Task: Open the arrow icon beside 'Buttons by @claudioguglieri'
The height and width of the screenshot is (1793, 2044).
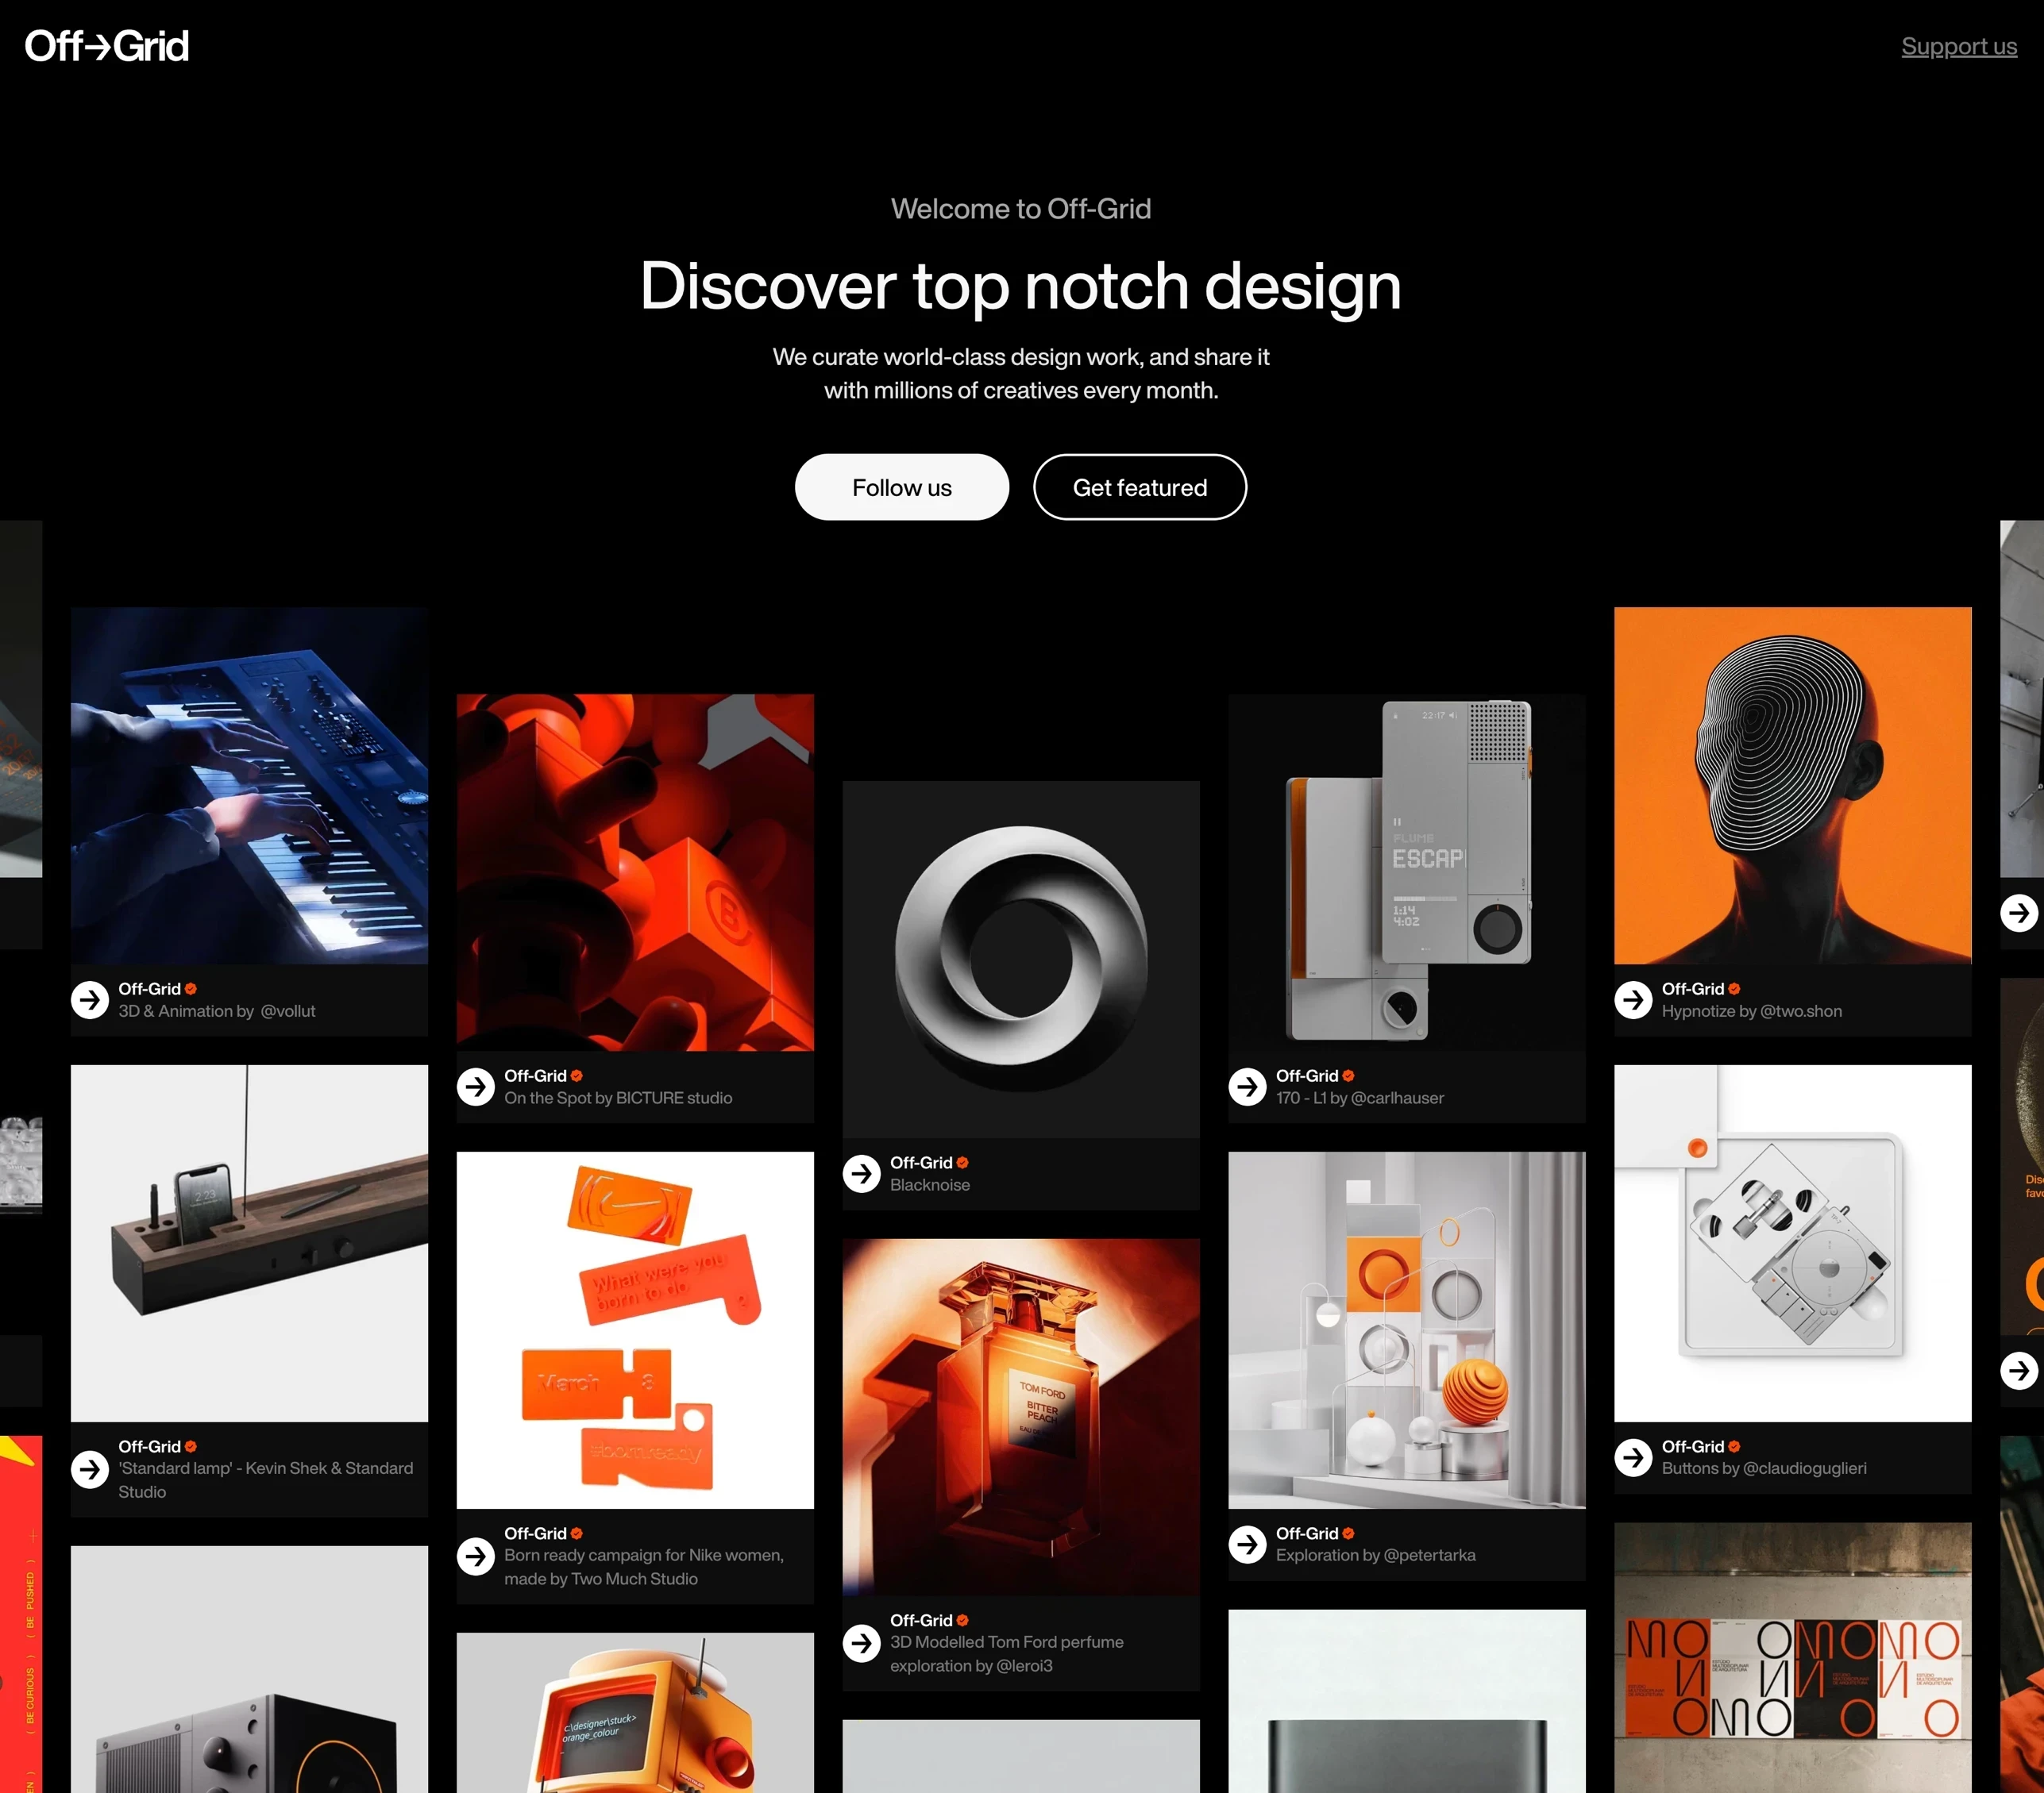Action: pyautogui.click(x=1634, y=1457)
